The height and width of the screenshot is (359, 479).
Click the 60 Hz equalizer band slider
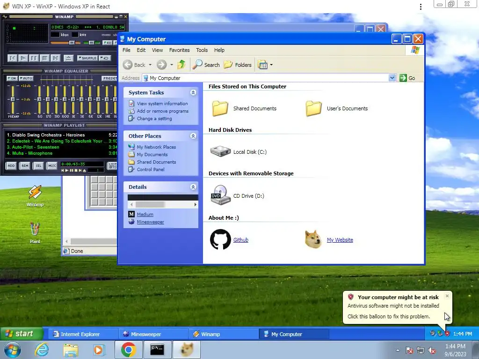pyautogui.click(x=39, y=99)
